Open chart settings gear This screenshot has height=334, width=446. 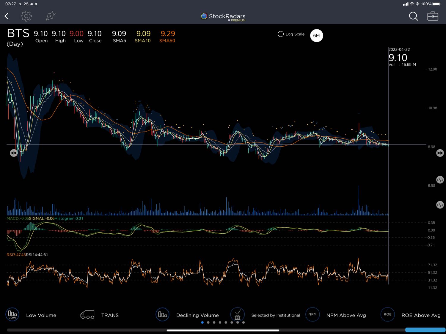click(x=26, y=16)
